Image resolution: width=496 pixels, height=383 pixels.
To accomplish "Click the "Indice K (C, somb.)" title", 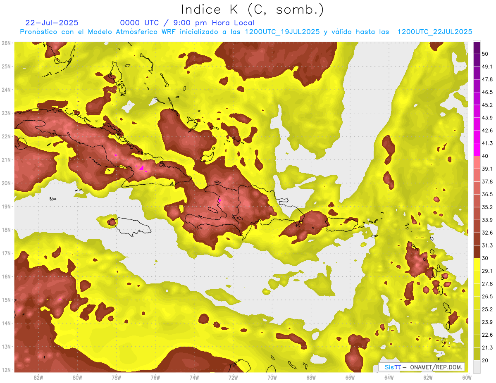I will (252, 10).
